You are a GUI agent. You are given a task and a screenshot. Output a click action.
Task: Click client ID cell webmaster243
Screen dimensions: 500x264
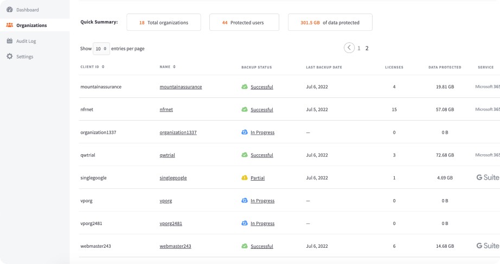coord(95,246)
